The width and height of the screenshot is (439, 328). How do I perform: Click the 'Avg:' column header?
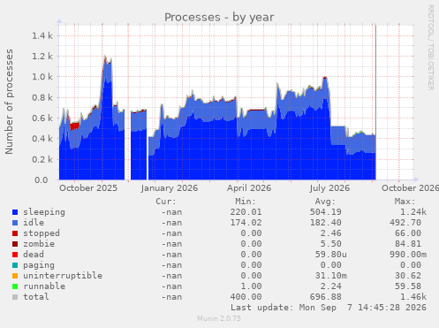(325, 202)
